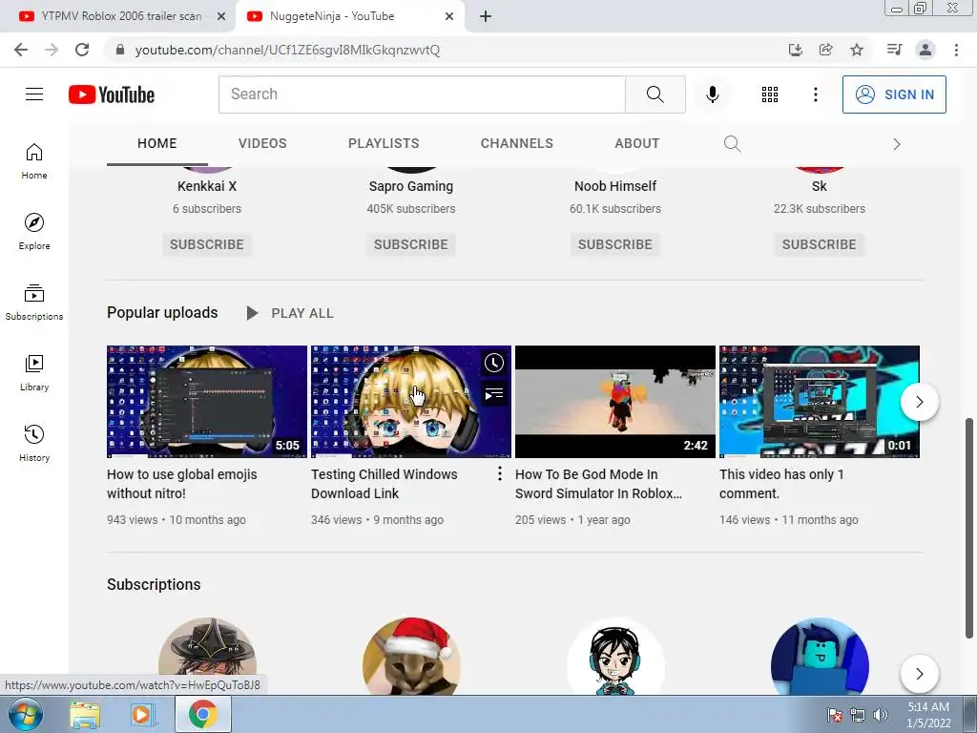Open a new Chrome tab

tap(486, 16)
